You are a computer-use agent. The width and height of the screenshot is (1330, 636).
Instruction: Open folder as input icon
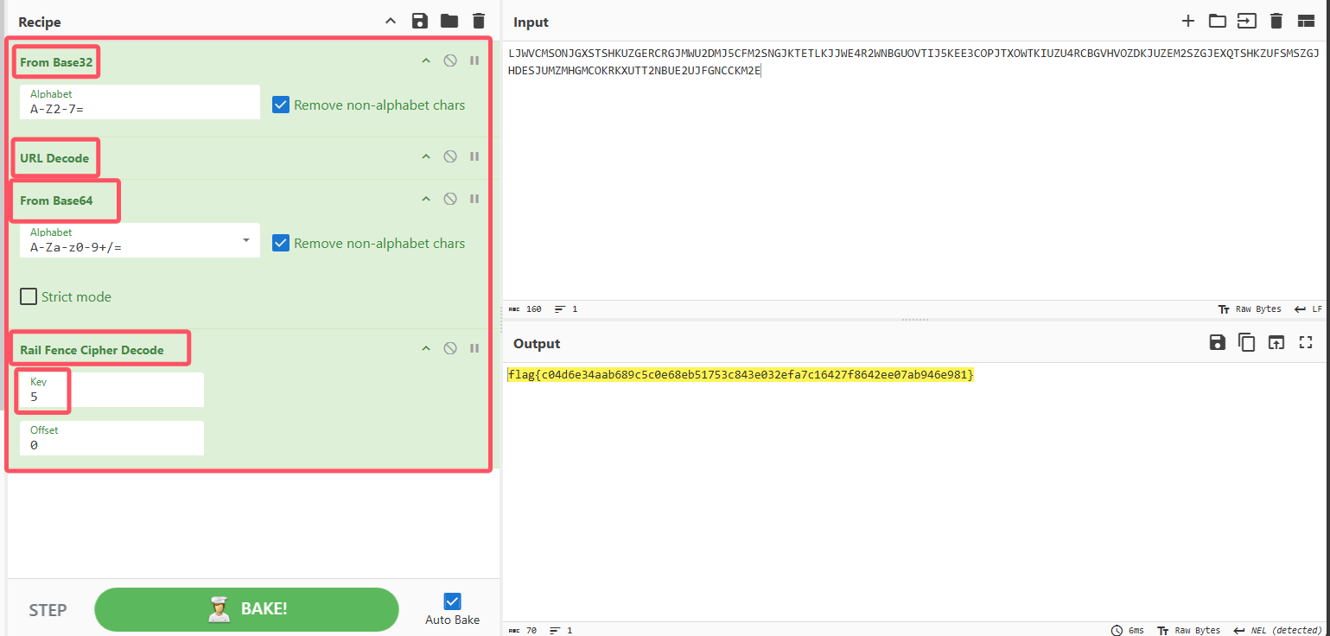tap(1217, 21)
